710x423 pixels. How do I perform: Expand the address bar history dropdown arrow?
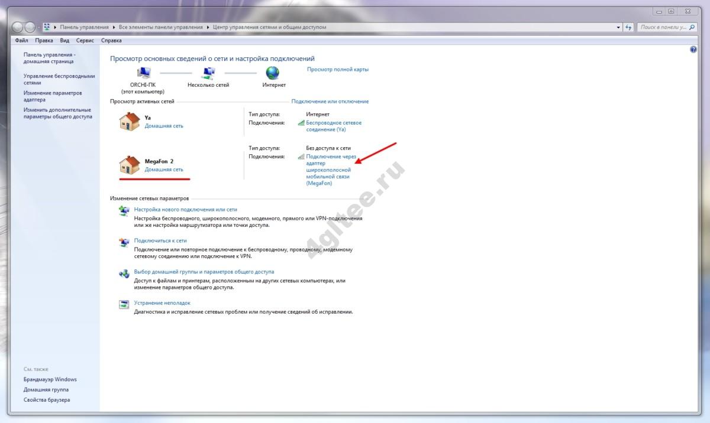[618, 27]
